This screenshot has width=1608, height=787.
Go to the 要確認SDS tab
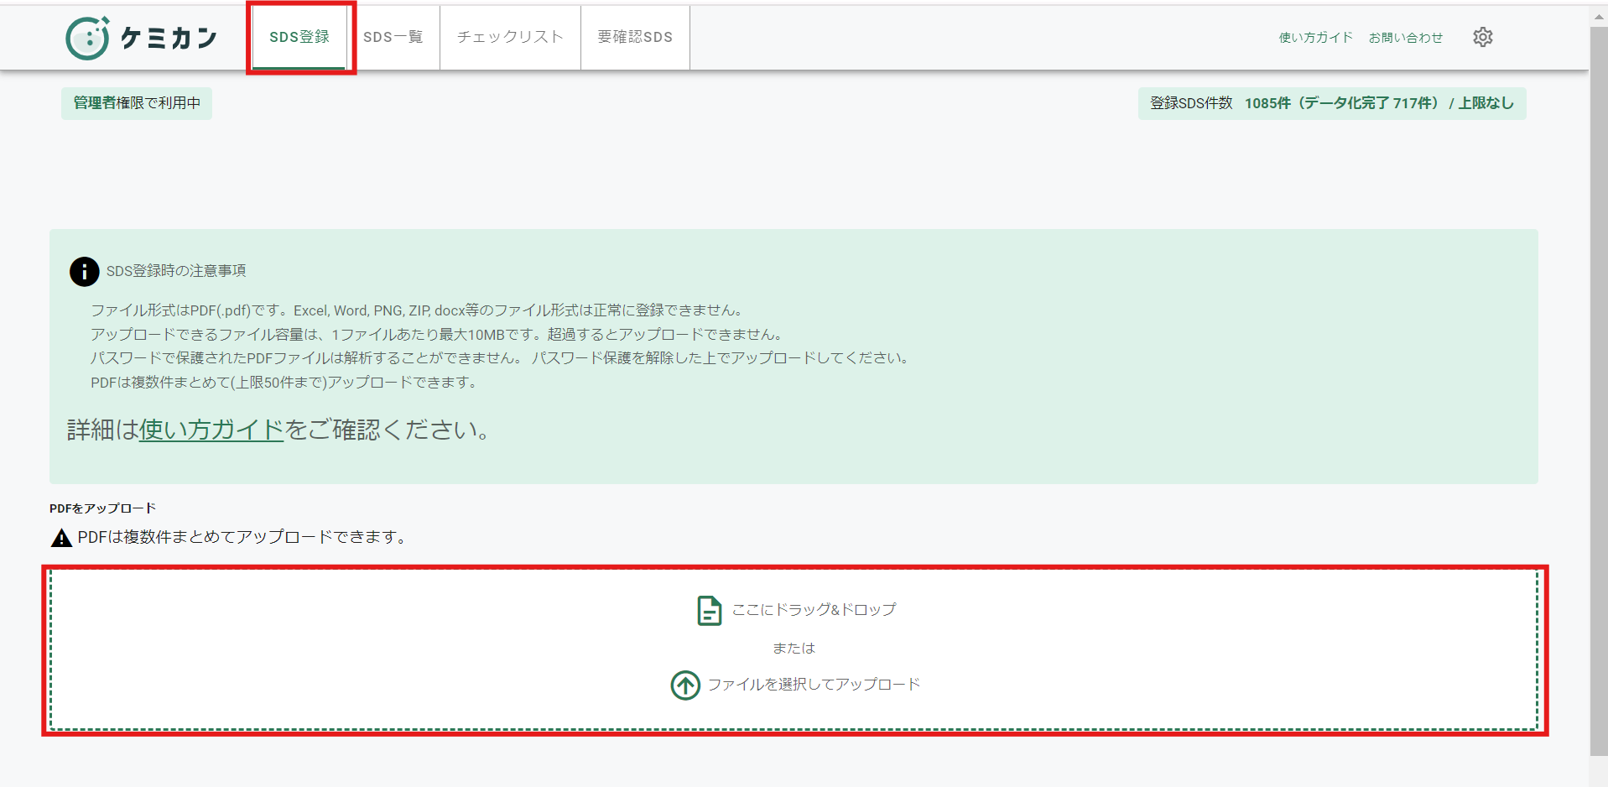point(635,37)
